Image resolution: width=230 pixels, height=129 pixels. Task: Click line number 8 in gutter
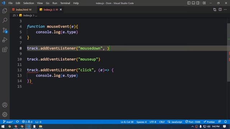click(20, 48)
